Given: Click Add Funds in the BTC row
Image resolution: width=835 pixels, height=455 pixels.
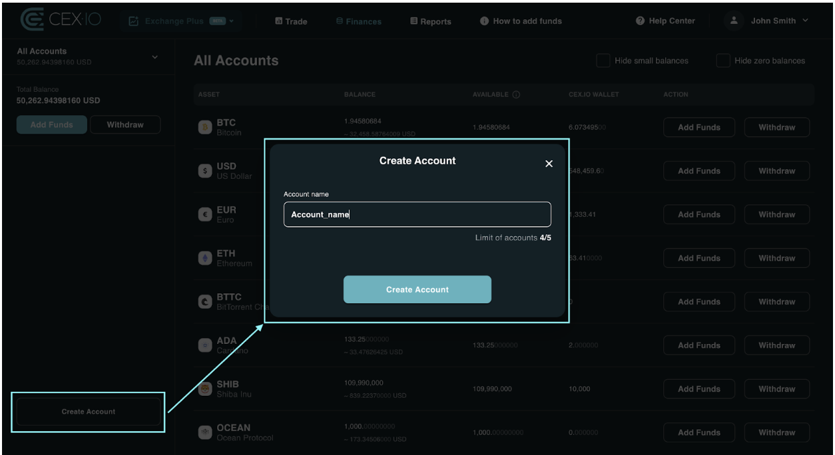Looking at the screenshot, I should click(699, 127).
